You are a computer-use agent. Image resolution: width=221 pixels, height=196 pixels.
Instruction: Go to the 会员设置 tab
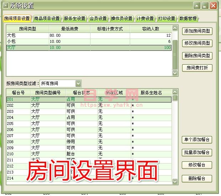tap(98, 19)
